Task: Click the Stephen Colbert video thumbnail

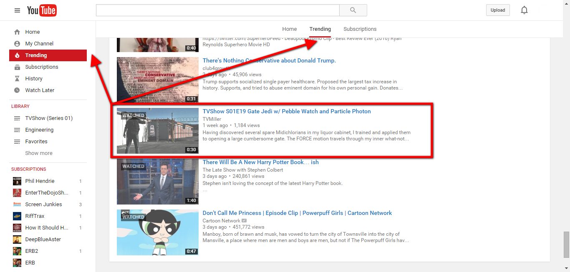Action: [158, 182]
